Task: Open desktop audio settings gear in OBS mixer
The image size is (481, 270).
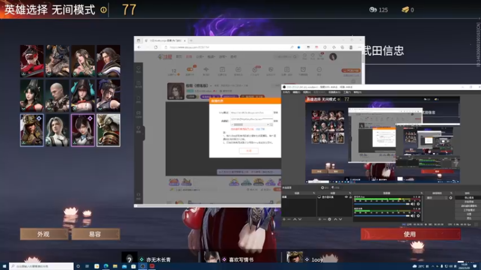Action: 418,204
